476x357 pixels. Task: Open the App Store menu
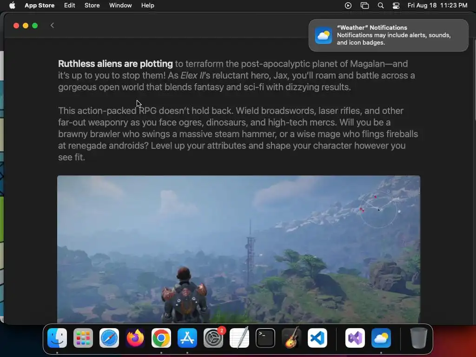(40, 6)
